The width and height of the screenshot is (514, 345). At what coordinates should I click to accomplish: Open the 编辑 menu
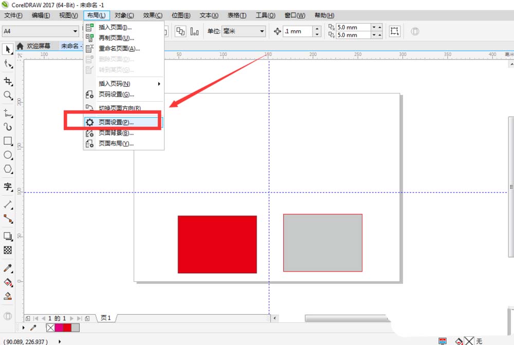41,15
